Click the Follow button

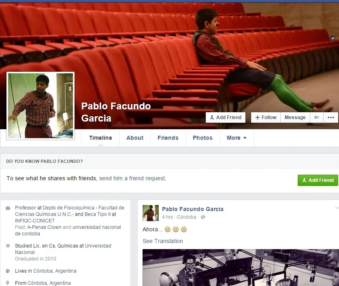(x=266, y=117)
